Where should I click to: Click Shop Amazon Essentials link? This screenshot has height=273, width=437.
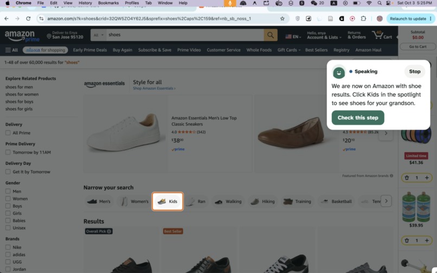coord(154,89)
